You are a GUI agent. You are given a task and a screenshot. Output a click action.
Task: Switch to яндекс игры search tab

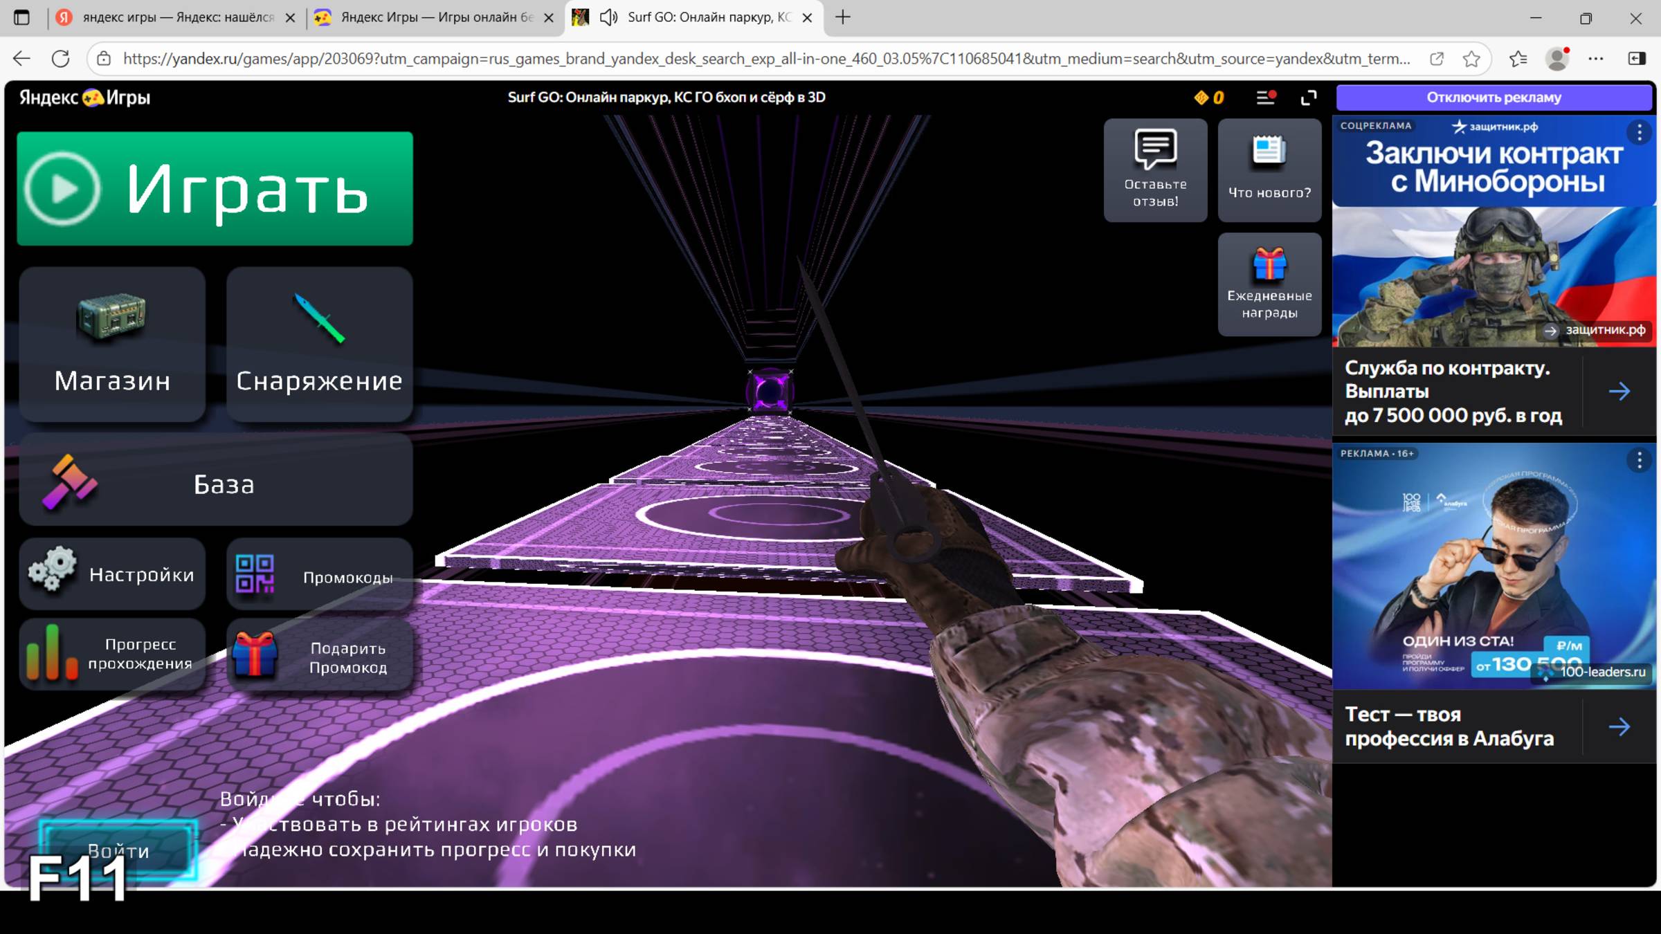click(177, 18)
